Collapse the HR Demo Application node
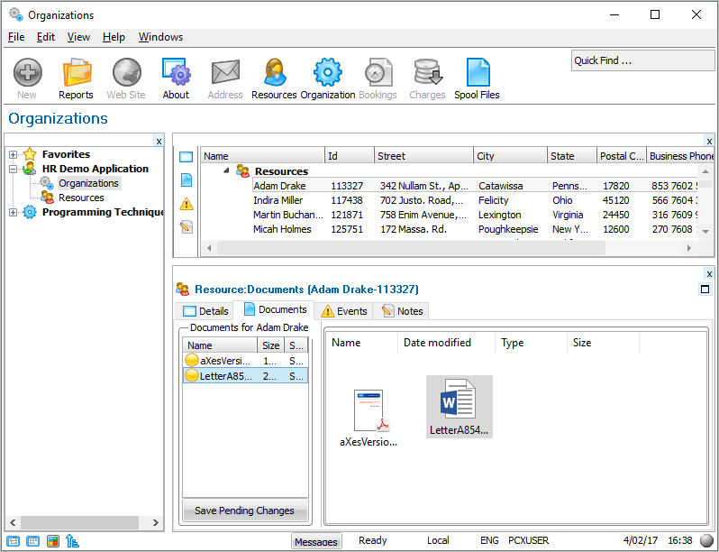 pyautogui.click(x=14, y=169)
